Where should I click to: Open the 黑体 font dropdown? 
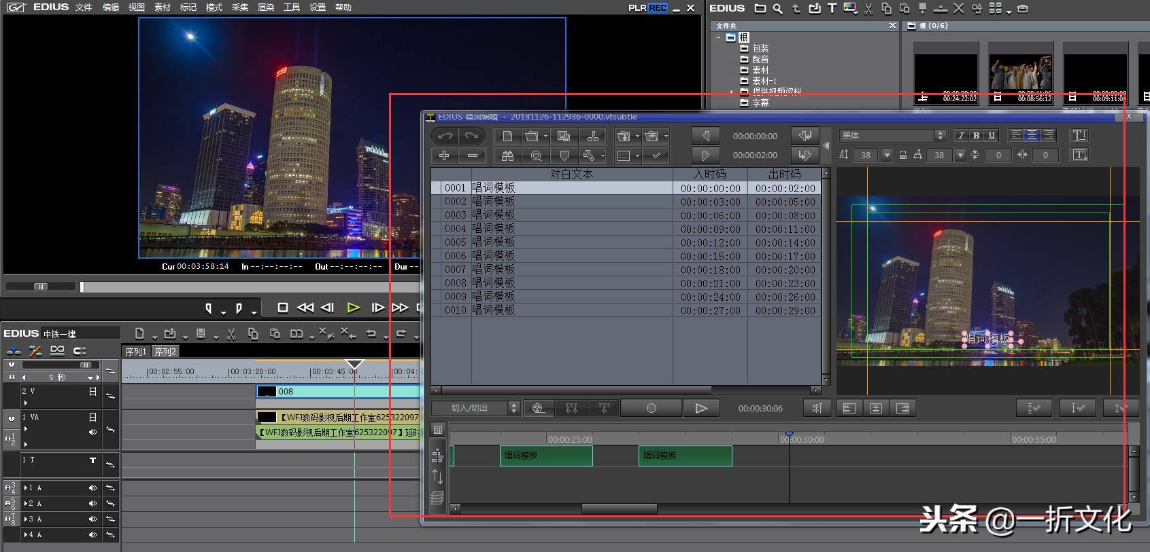tap(892, 135)
